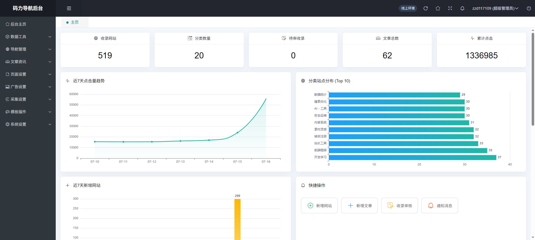Click the 开发学习 bar in distribution chart
Image resolution: width=535 pixels, height=240 pixels.
click(x=412, y=157)
